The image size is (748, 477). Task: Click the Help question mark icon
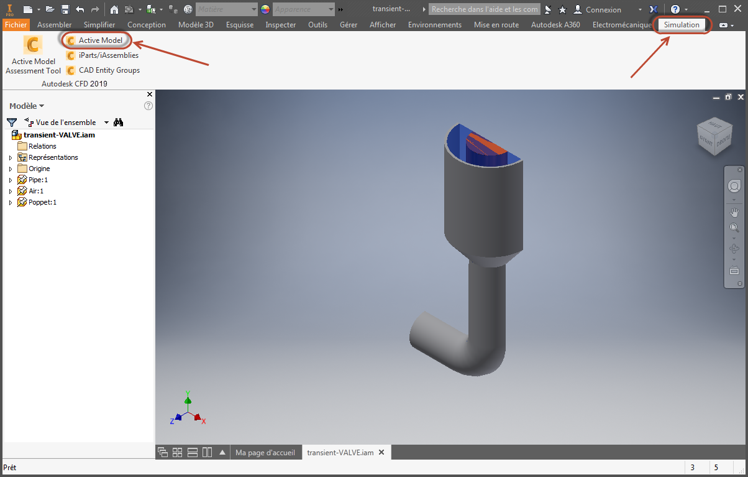coord(675,9)
